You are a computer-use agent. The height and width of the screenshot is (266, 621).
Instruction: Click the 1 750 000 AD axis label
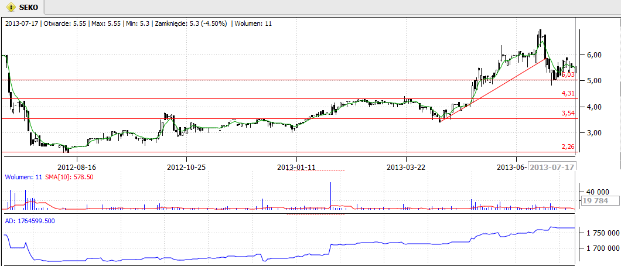(602, 233)
